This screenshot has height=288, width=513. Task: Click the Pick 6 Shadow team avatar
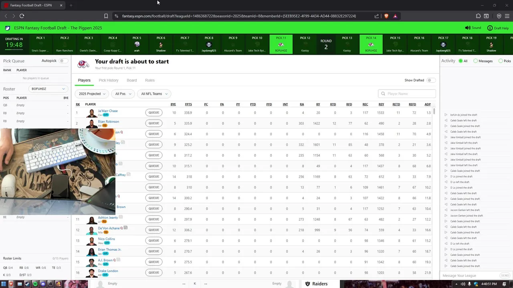tap(161, 44)
